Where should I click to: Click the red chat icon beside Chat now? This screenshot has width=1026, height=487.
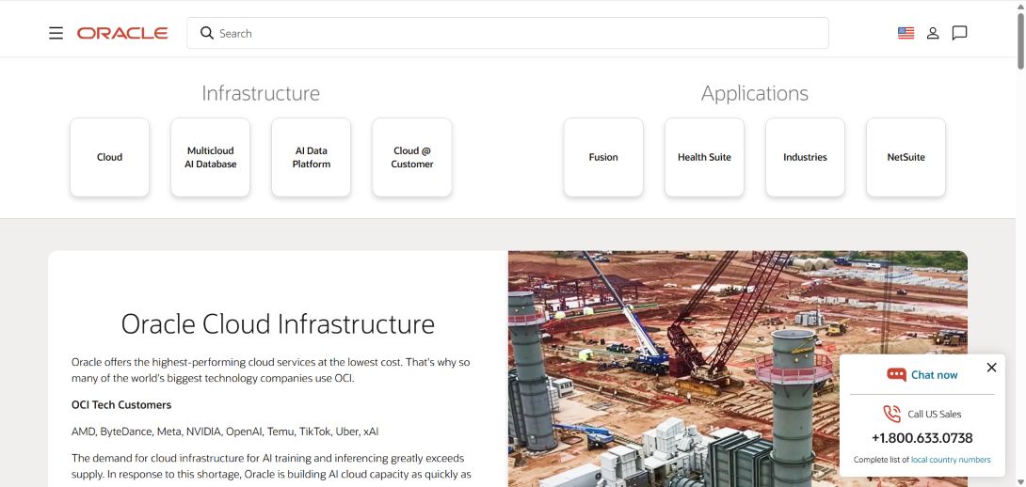[x=896, y=374]
